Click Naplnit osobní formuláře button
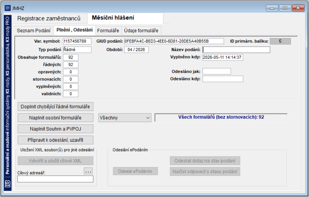Viewport: 309px width, 197px height. (55, 118)
